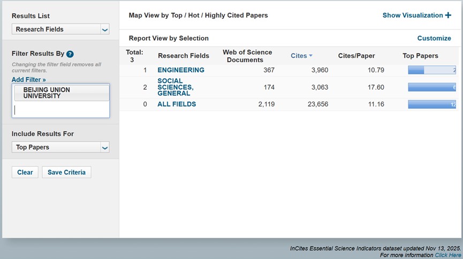Image resolution: width=463 pixels, height=259 pixels.
Task: Click the Web of Science Documents header
Action: tap(247, 56)
